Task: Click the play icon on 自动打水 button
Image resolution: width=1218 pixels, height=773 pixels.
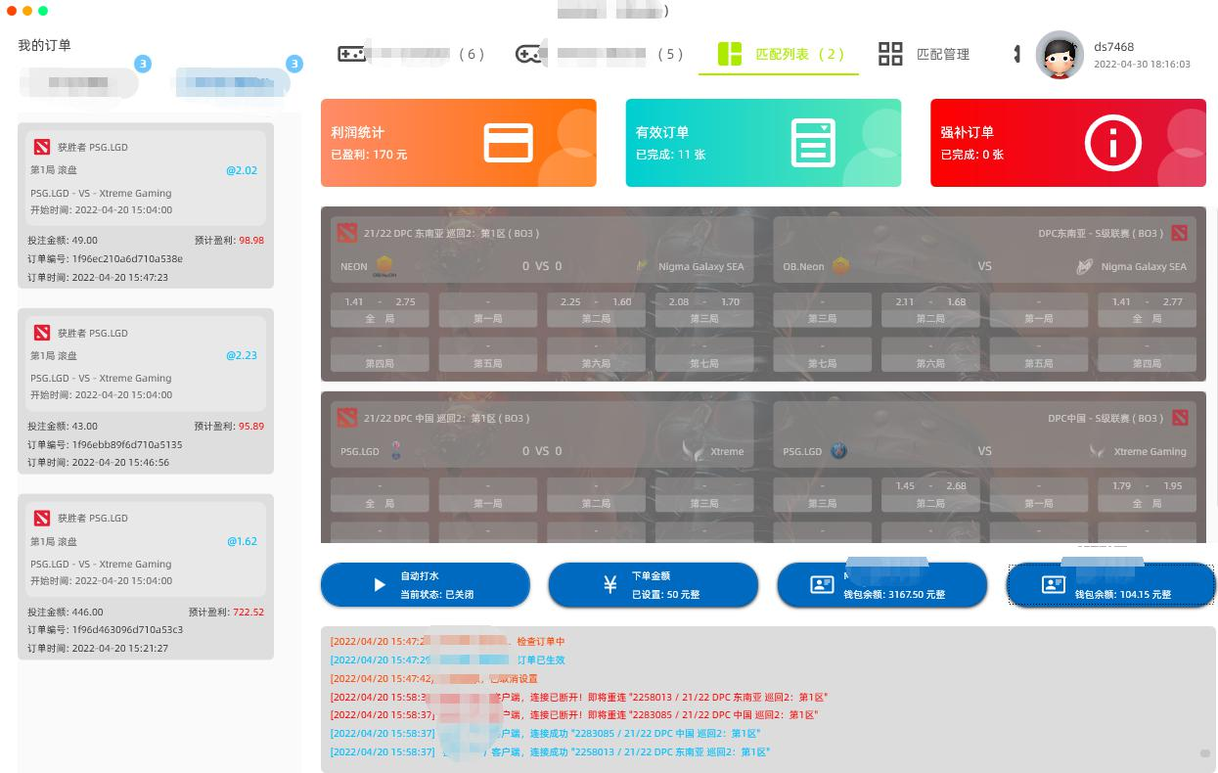Action: pos(380,585)
